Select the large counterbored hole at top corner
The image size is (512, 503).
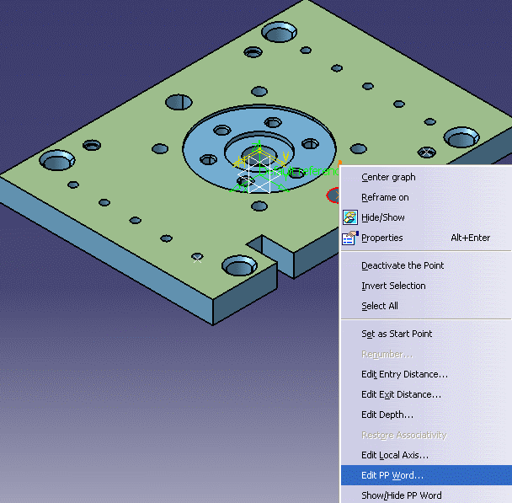pos(279,33)
